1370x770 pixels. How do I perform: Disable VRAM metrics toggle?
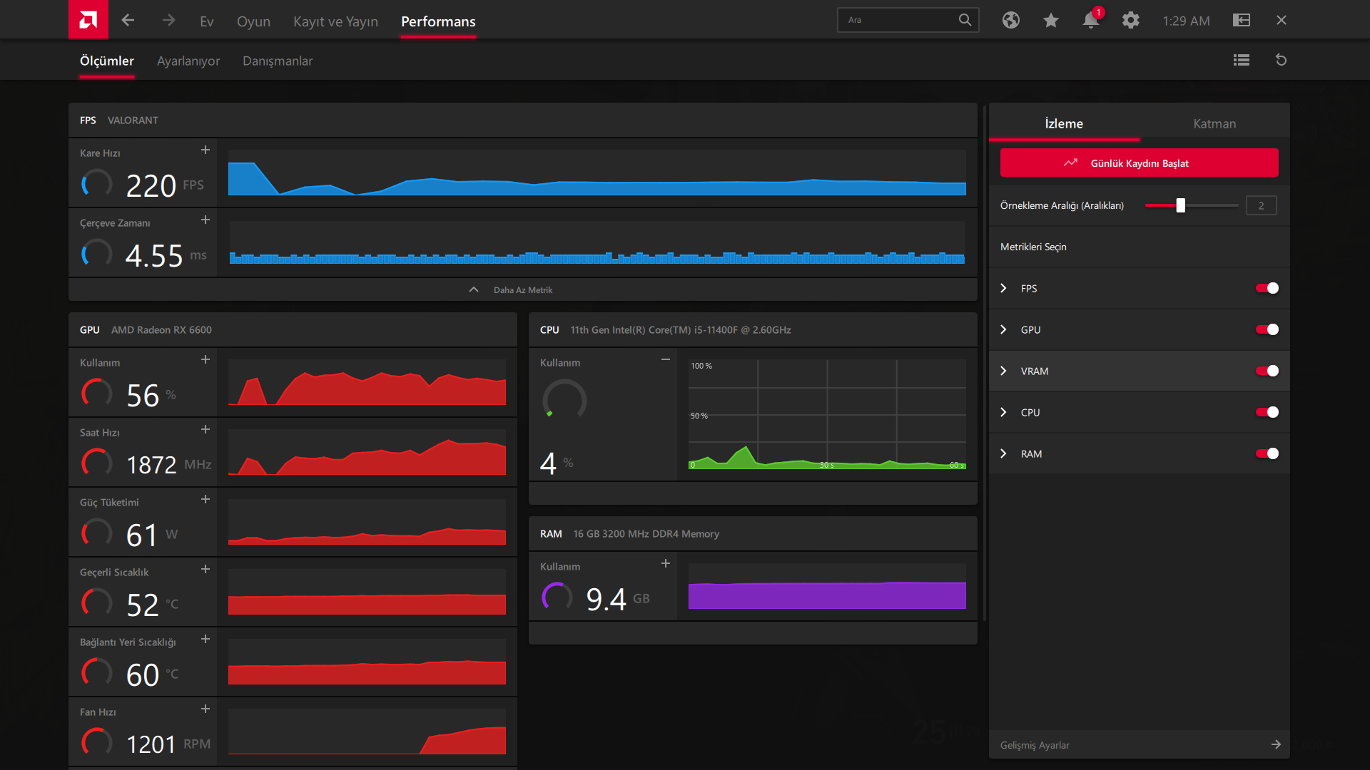tap(1267, 371)
